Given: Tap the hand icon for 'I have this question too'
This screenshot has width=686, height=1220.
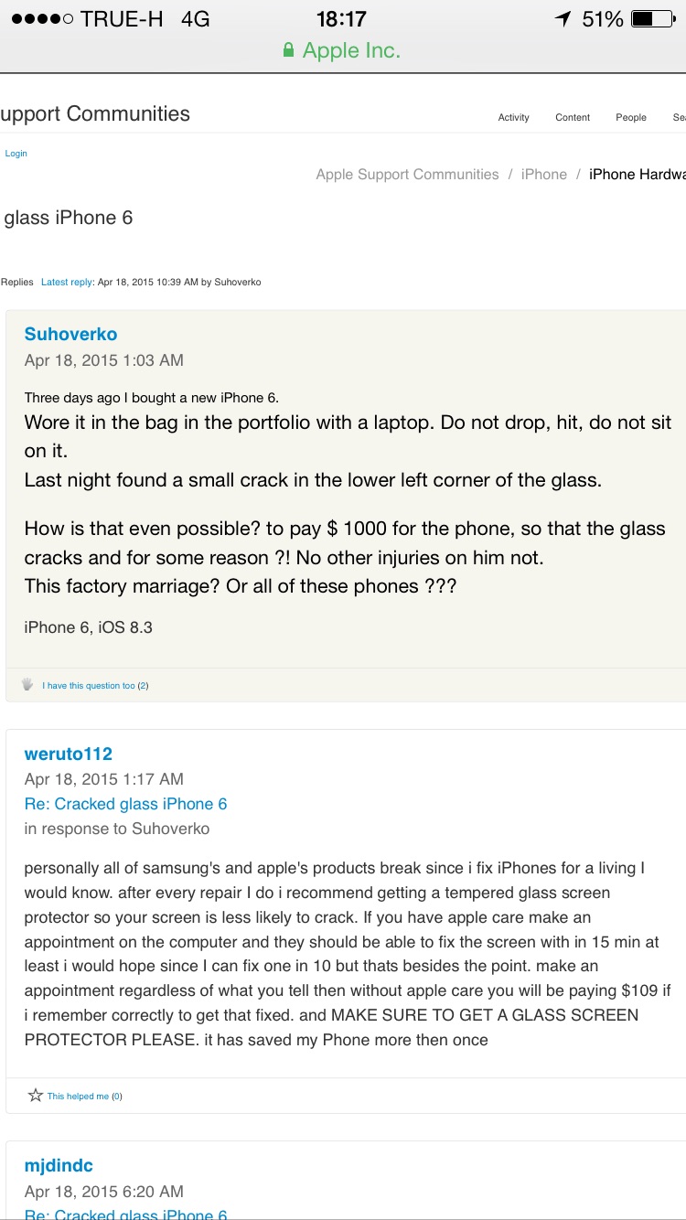Looking at the screenshot, I should pos(27,684).
